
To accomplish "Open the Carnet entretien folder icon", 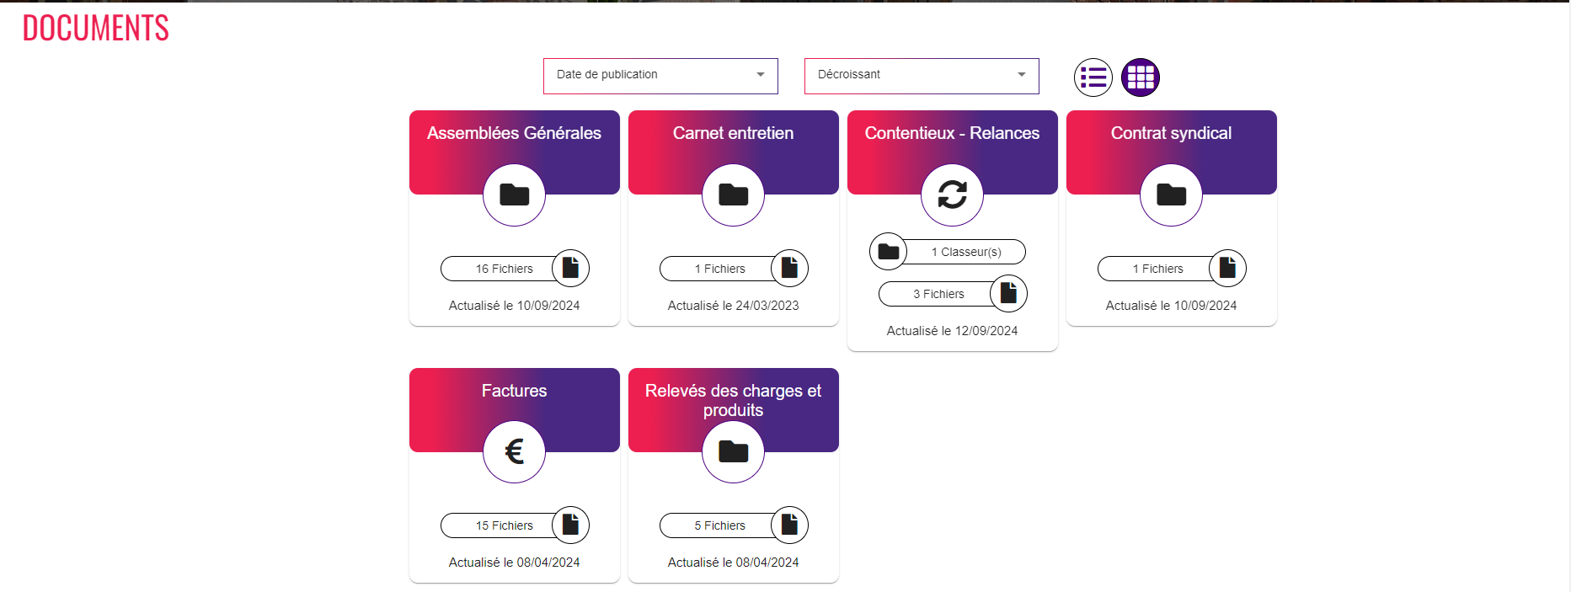I will point(733,195).
